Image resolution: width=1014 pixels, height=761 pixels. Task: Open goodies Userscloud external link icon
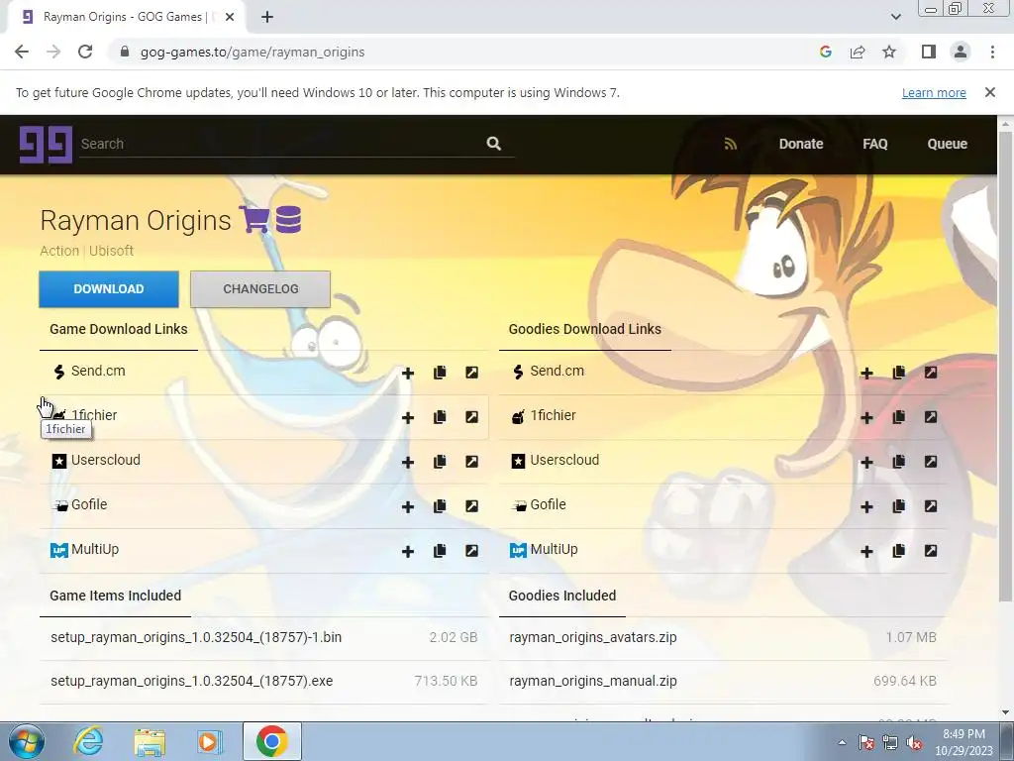coord(931,462)
